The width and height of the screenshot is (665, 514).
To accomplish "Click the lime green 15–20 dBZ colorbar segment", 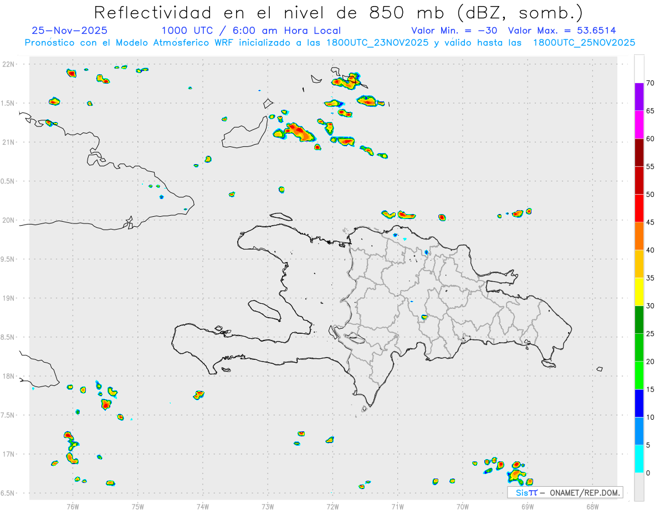I will pos(639,375).
